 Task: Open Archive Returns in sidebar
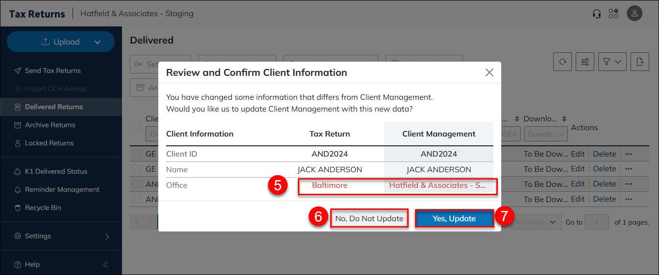click(x=50, y=125)
